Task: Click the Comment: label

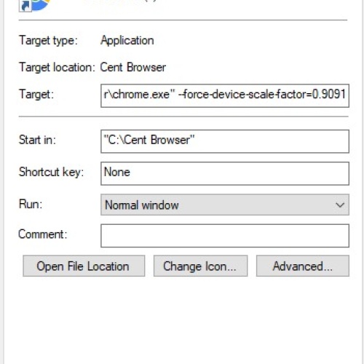Action: [43, 234]
